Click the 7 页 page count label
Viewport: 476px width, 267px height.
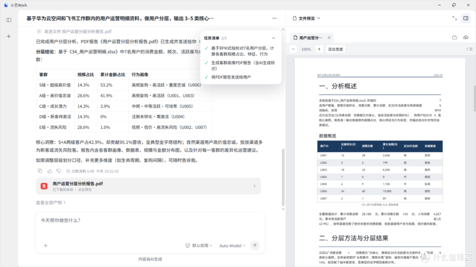coord(469,49)
